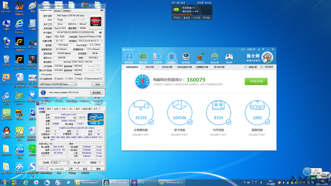
Task: Uncheck the 处理器性能 test checkbox
Action: (151, 122)
